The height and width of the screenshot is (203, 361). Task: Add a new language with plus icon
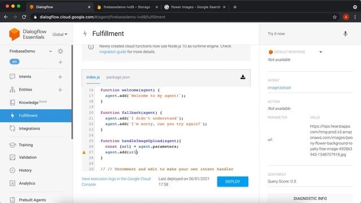[x=60, y=62]
